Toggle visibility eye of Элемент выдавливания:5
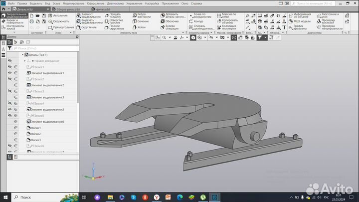359x202 pixels. coord(9,110)
